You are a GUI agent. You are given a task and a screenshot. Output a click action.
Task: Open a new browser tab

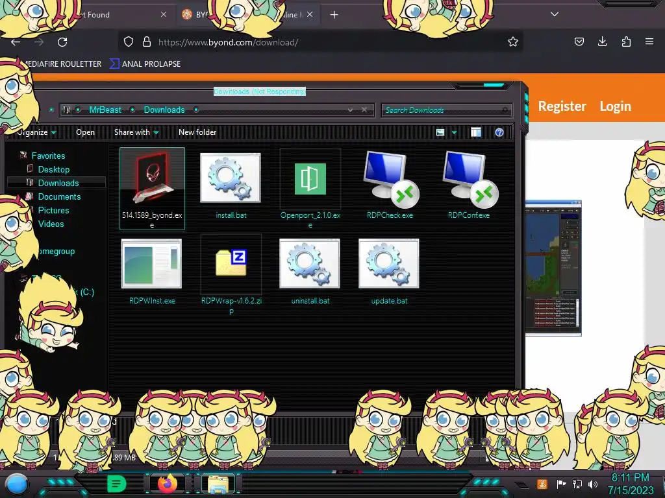point(334,15)
